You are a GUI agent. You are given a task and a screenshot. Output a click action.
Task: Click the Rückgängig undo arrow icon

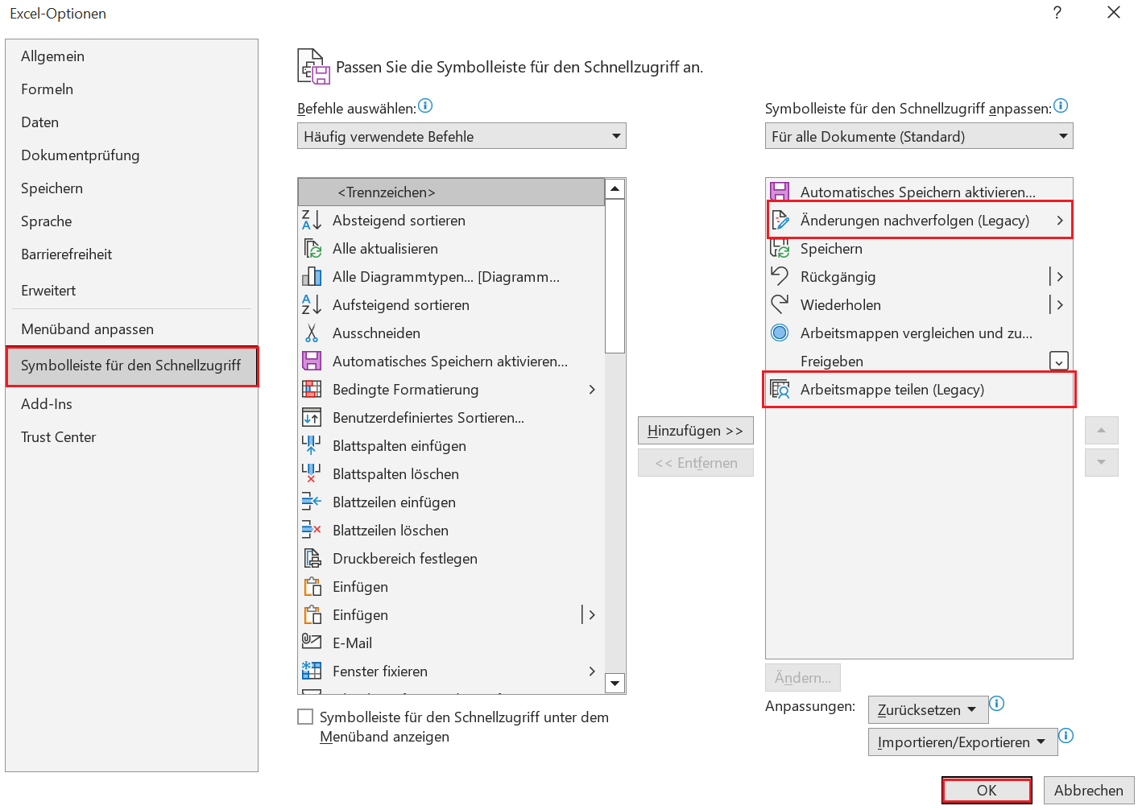click(x=780, y=276)
